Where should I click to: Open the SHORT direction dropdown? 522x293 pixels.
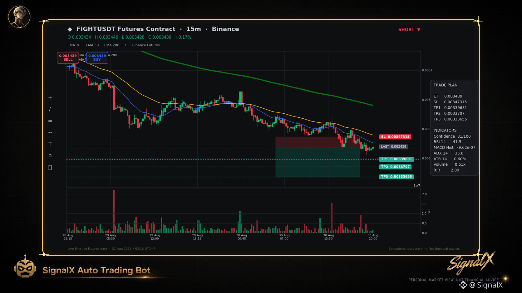click(x=409, y=30)
